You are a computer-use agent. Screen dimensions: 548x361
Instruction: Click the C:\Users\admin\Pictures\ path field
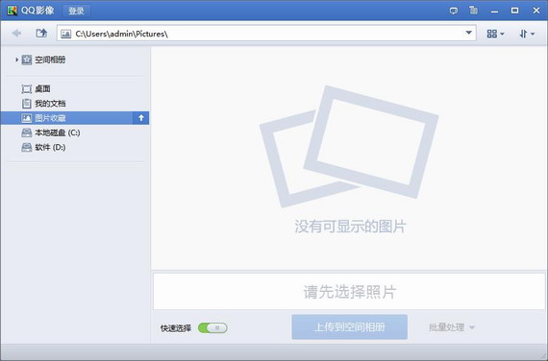tap(266, 34)
